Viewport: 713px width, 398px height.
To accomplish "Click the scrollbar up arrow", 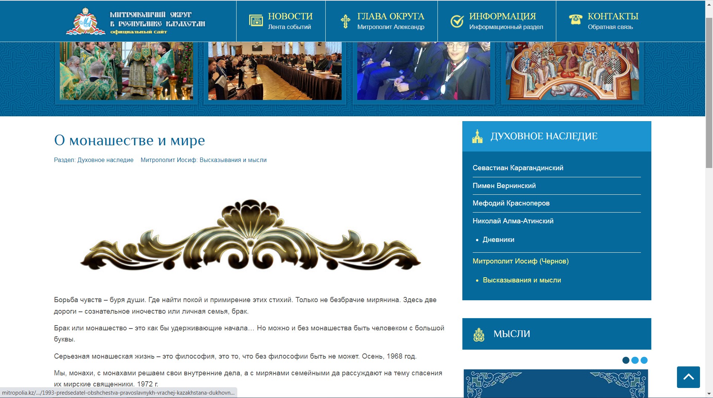I will pyautogui.click(x=709, y=4).
